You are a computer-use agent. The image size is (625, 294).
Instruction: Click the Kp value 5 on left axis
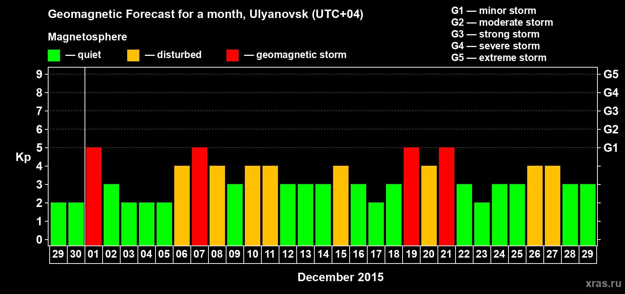[39, 148]
